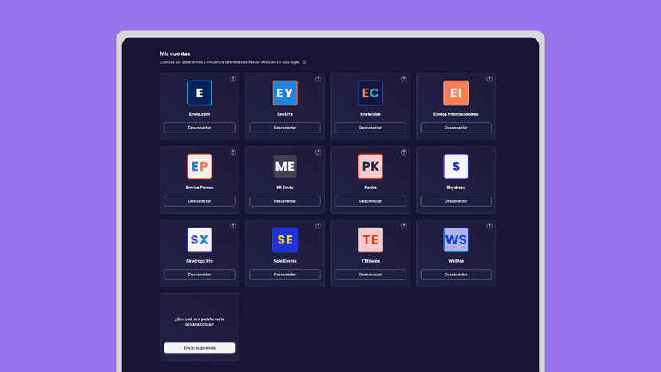This screenshot has width=661, height=372.
Task: Open help icon on Envia.com card
Action: [232, 79]
